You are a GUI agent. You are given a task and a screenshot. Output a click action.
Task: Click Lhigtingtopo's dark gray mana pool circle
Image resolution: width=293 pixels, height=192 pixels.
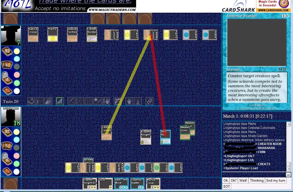(x=17, y=148)
